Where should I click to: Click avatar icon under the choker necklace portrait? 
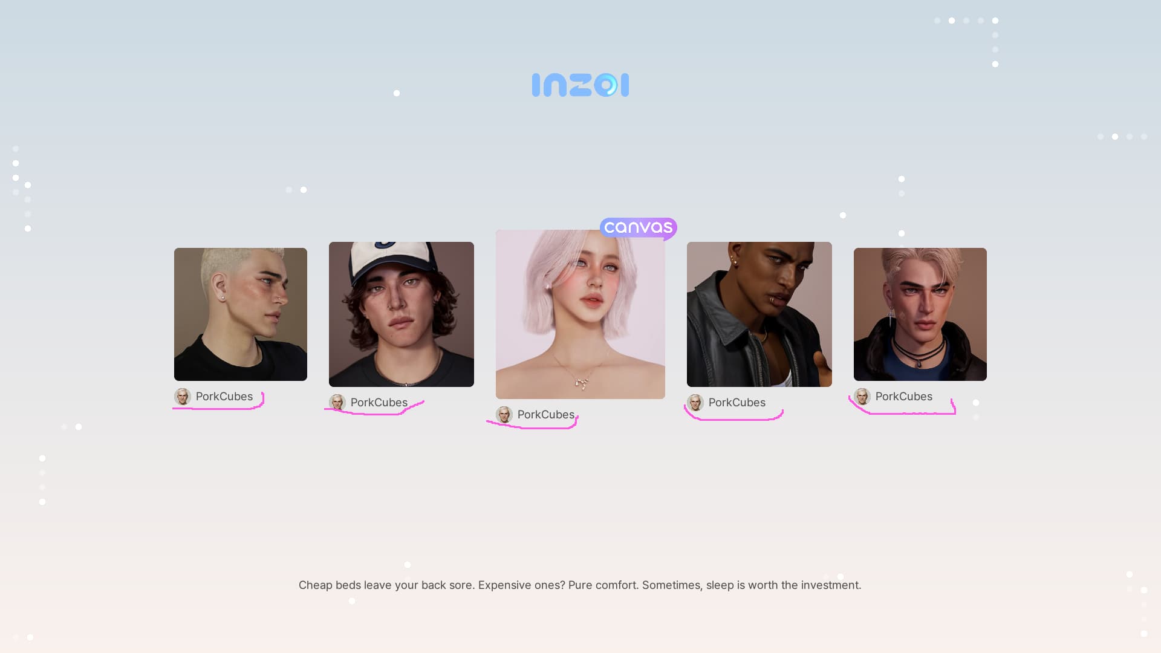point(862,397)
